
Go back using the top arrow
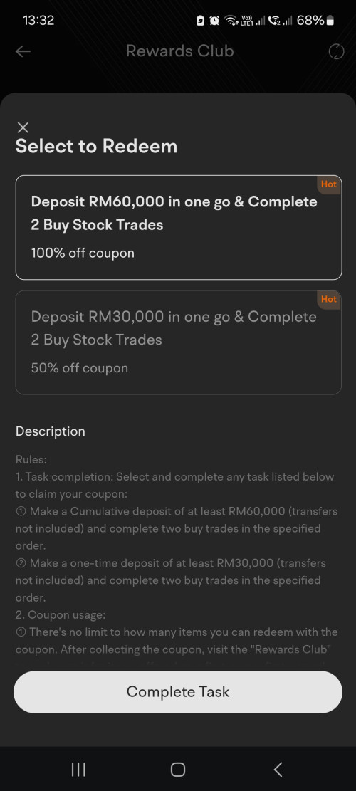click(x=23, y=51)
